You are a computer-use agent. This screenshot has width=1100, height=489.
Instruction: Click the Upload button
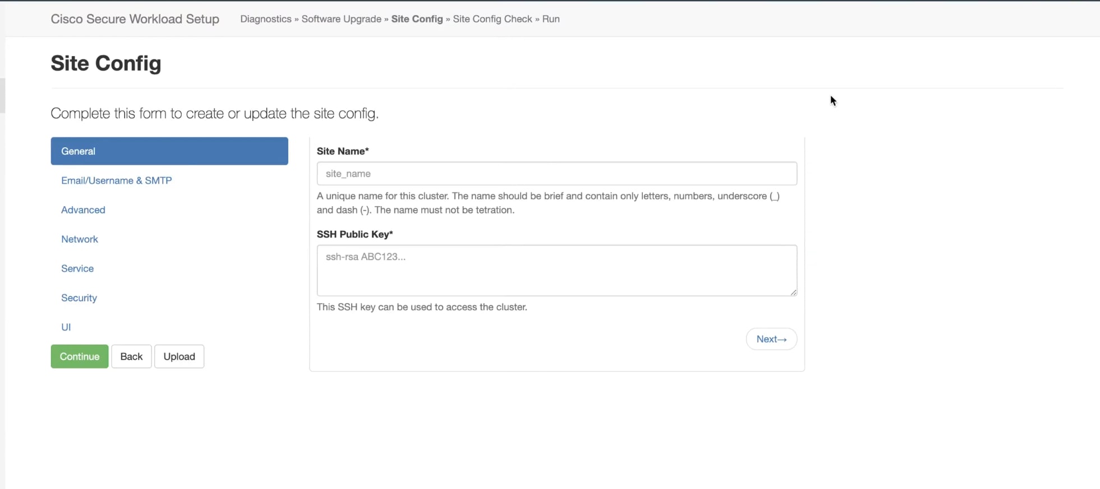pos(179,357)
